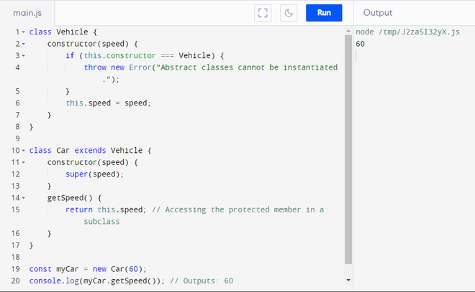
Task: Fold the if block at line 3
Action: pyautogui.click(x=24, y=55)
